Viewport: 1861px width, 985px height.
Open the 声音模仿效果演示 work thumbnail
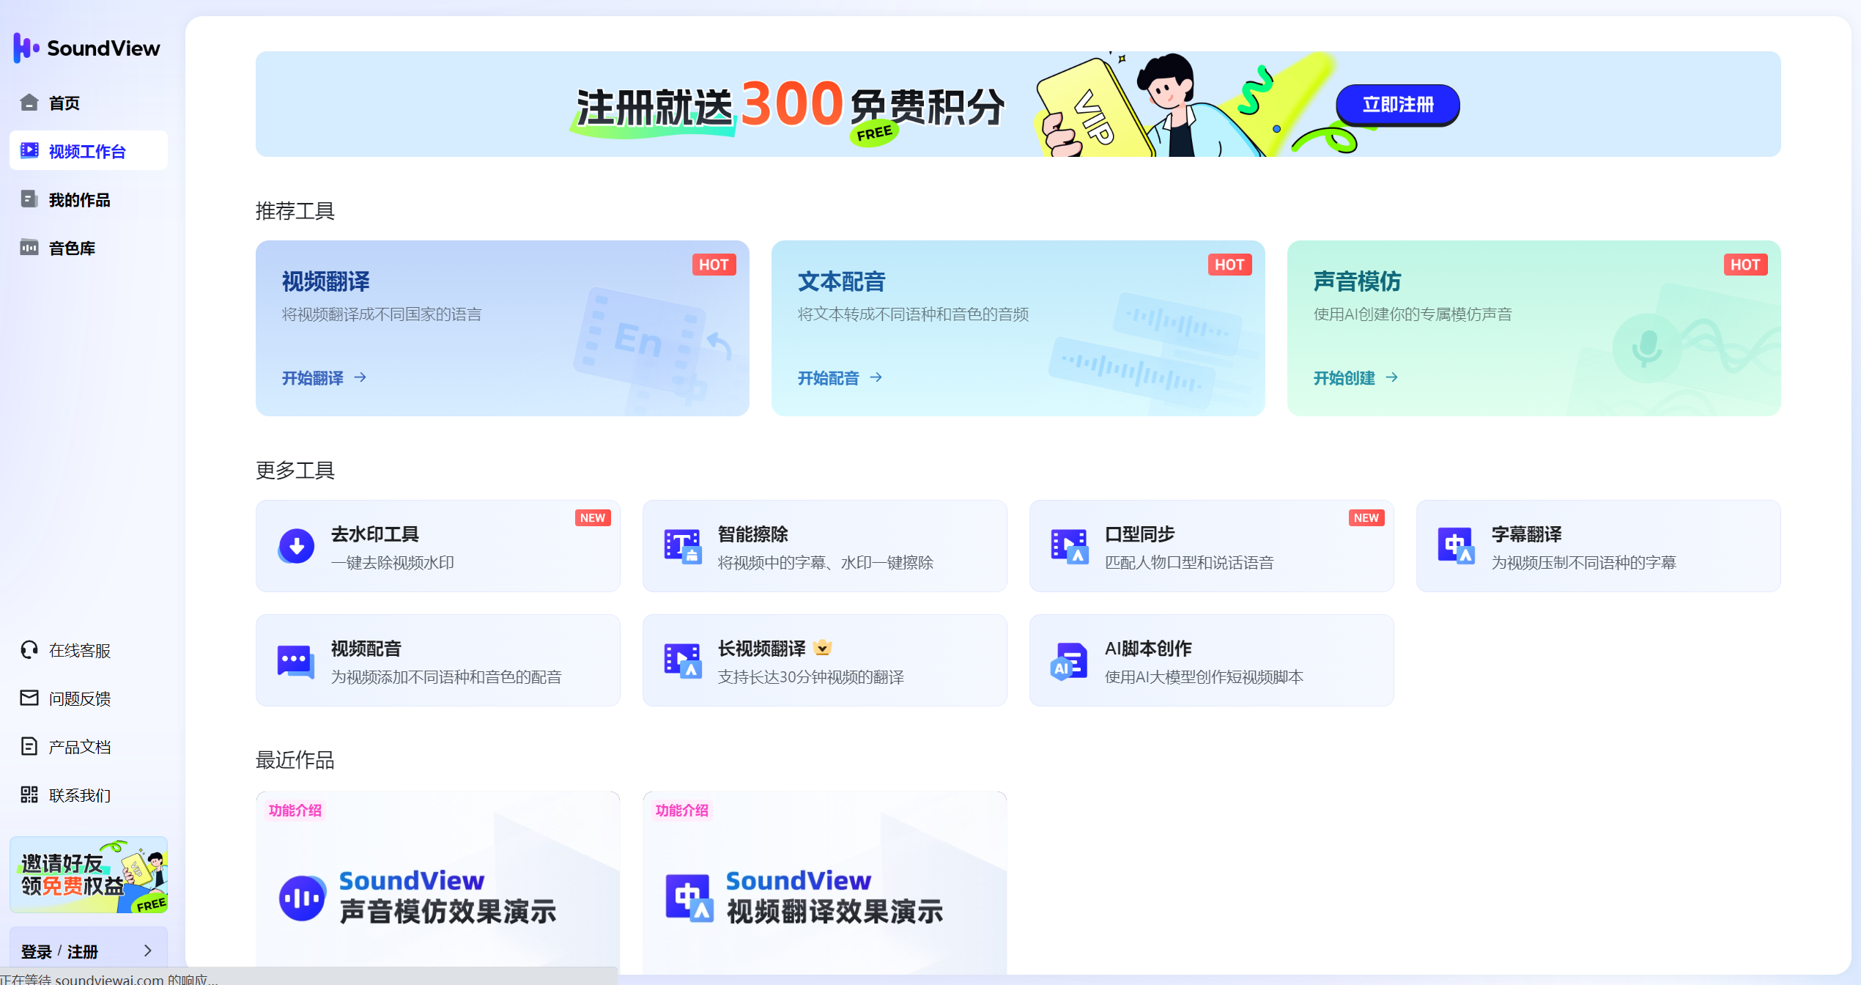pos(438,882)
